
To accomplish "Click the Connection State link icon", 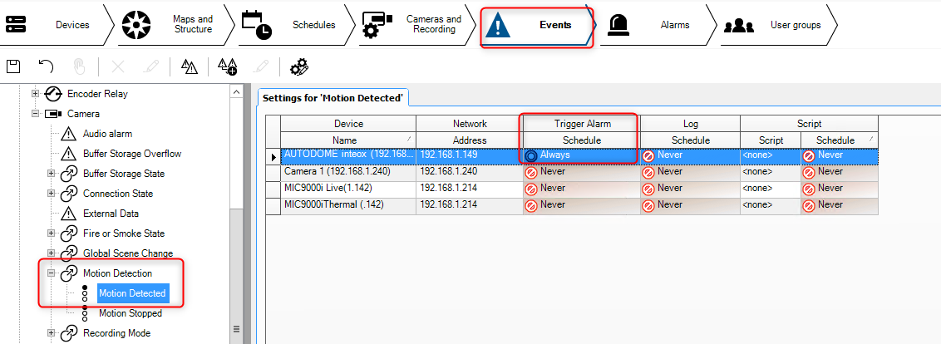I will click(x=70, y=194).
